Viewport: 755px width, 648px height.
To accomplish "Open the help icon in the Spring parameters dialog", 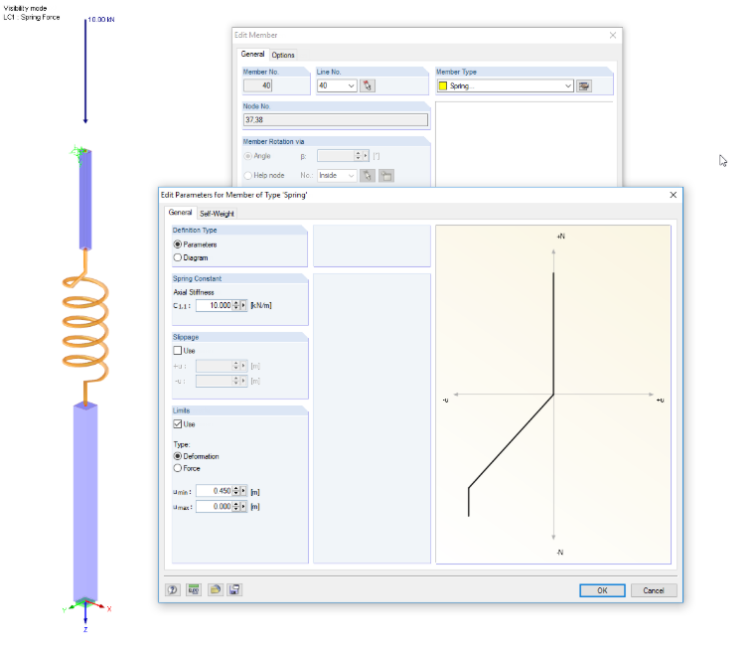I will tap(173, 589).
